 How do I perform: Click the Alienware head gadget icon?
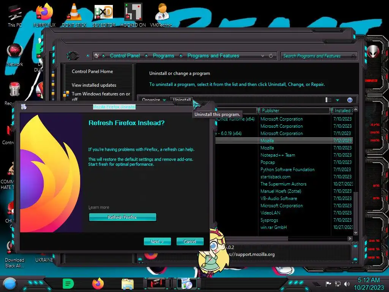click(373, 52)
